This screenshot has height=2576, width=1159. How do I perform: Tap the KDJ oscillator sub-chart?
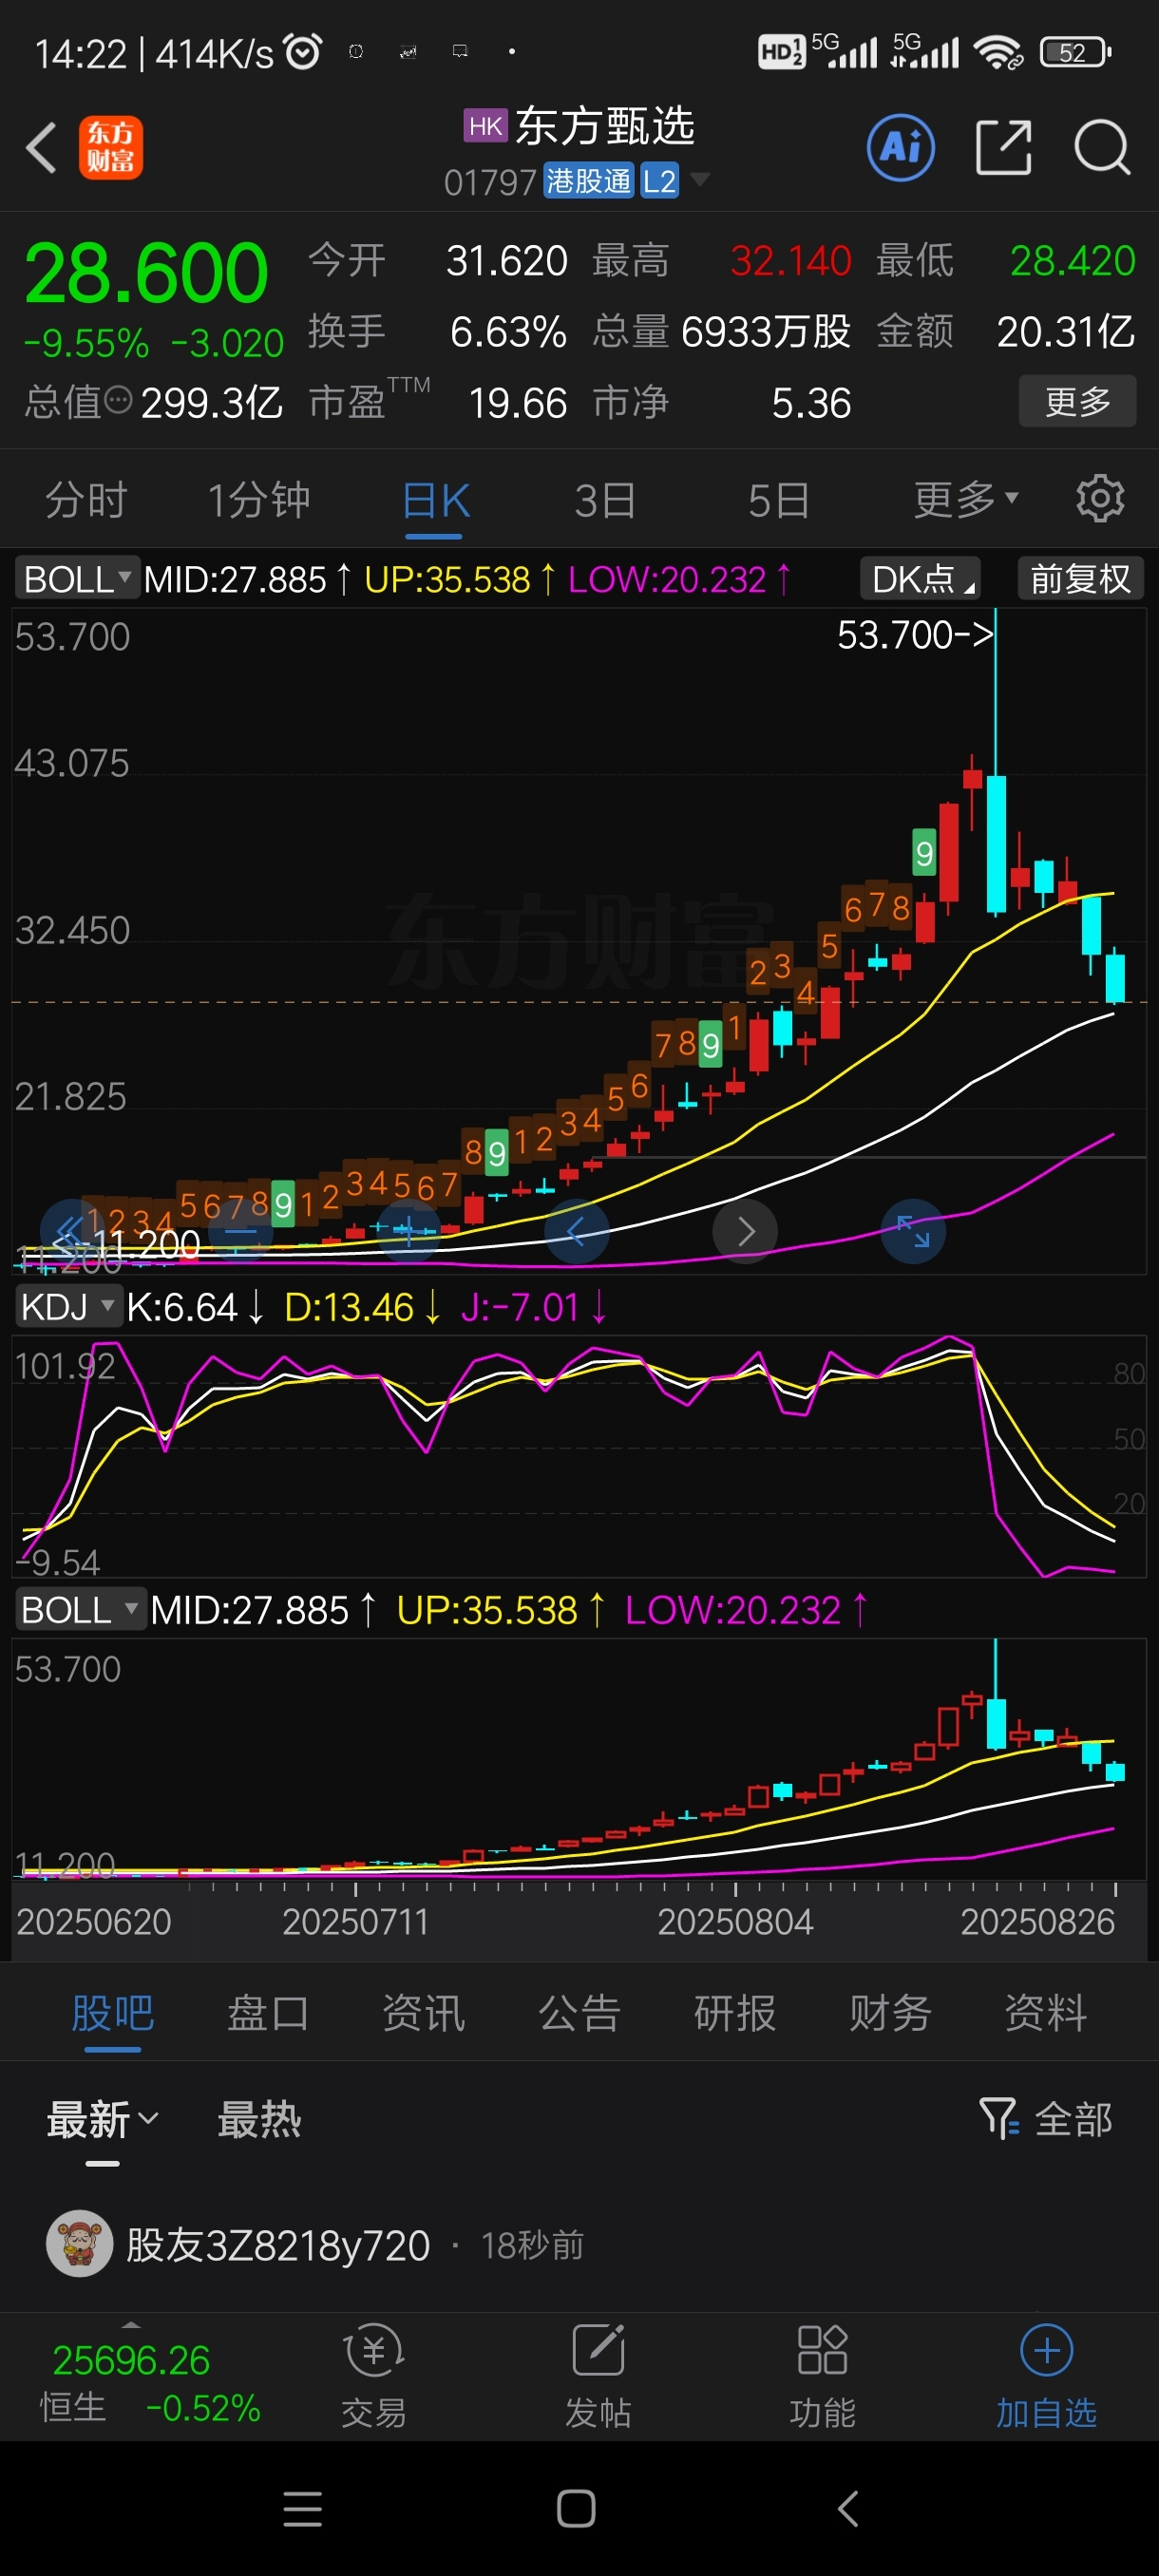(x=579, y=1455)
